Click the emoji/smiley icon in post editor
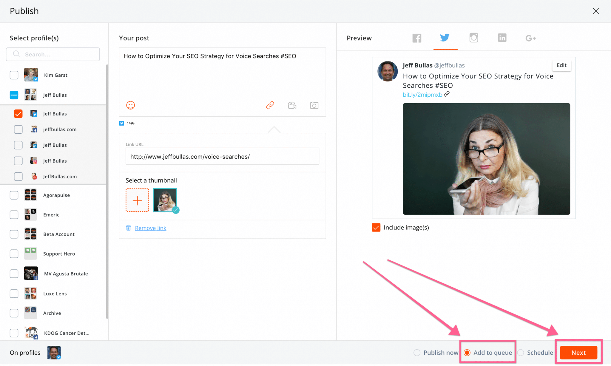The height and width of the screenshot is (366, 611). pos(131,105)
